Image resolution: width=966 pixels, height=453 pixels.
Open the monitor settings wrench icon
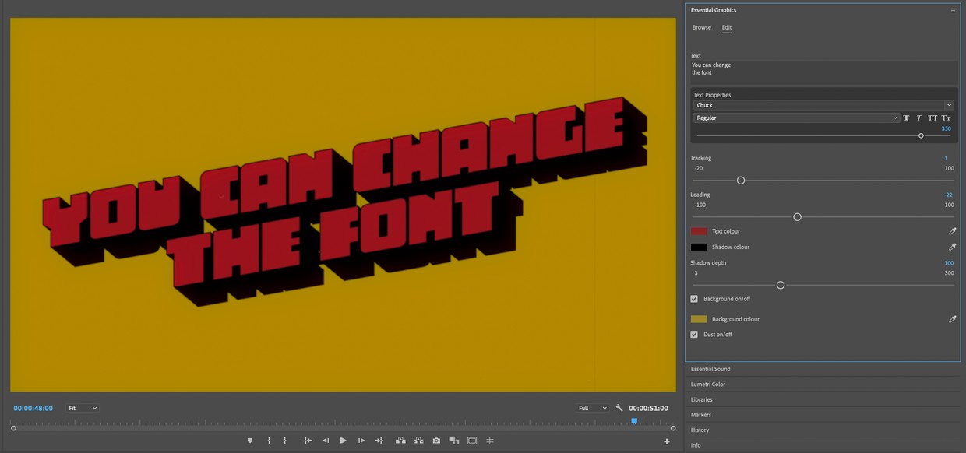(619, 408)
